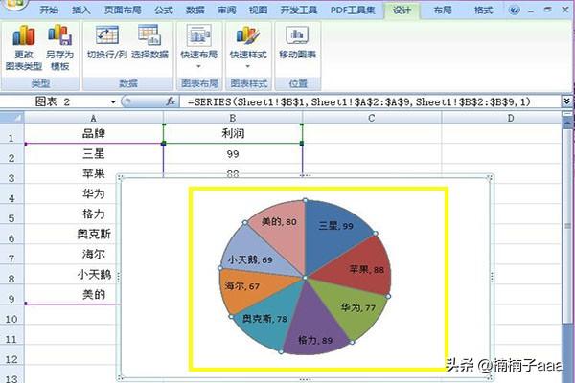575x383 pixels.
Task: Click the Select All corner button
Action: tap(12, 118)
